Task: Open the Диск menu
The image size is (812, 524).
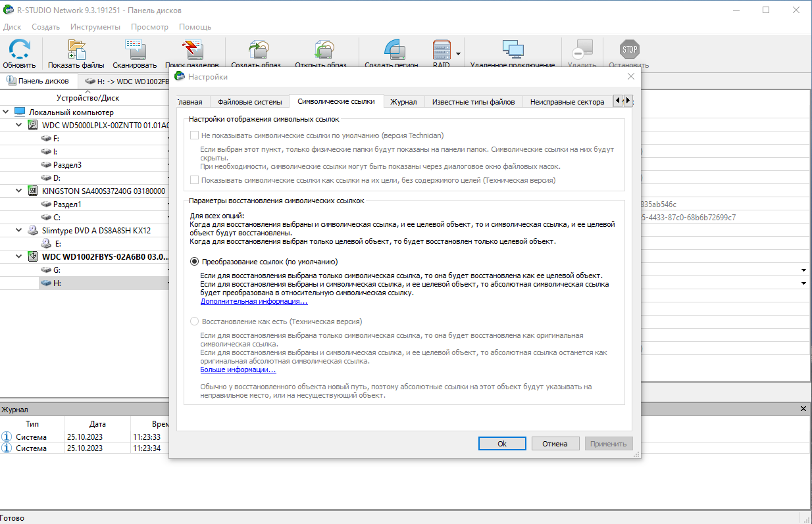Action: pyautogui.click(x=12, y=27)
